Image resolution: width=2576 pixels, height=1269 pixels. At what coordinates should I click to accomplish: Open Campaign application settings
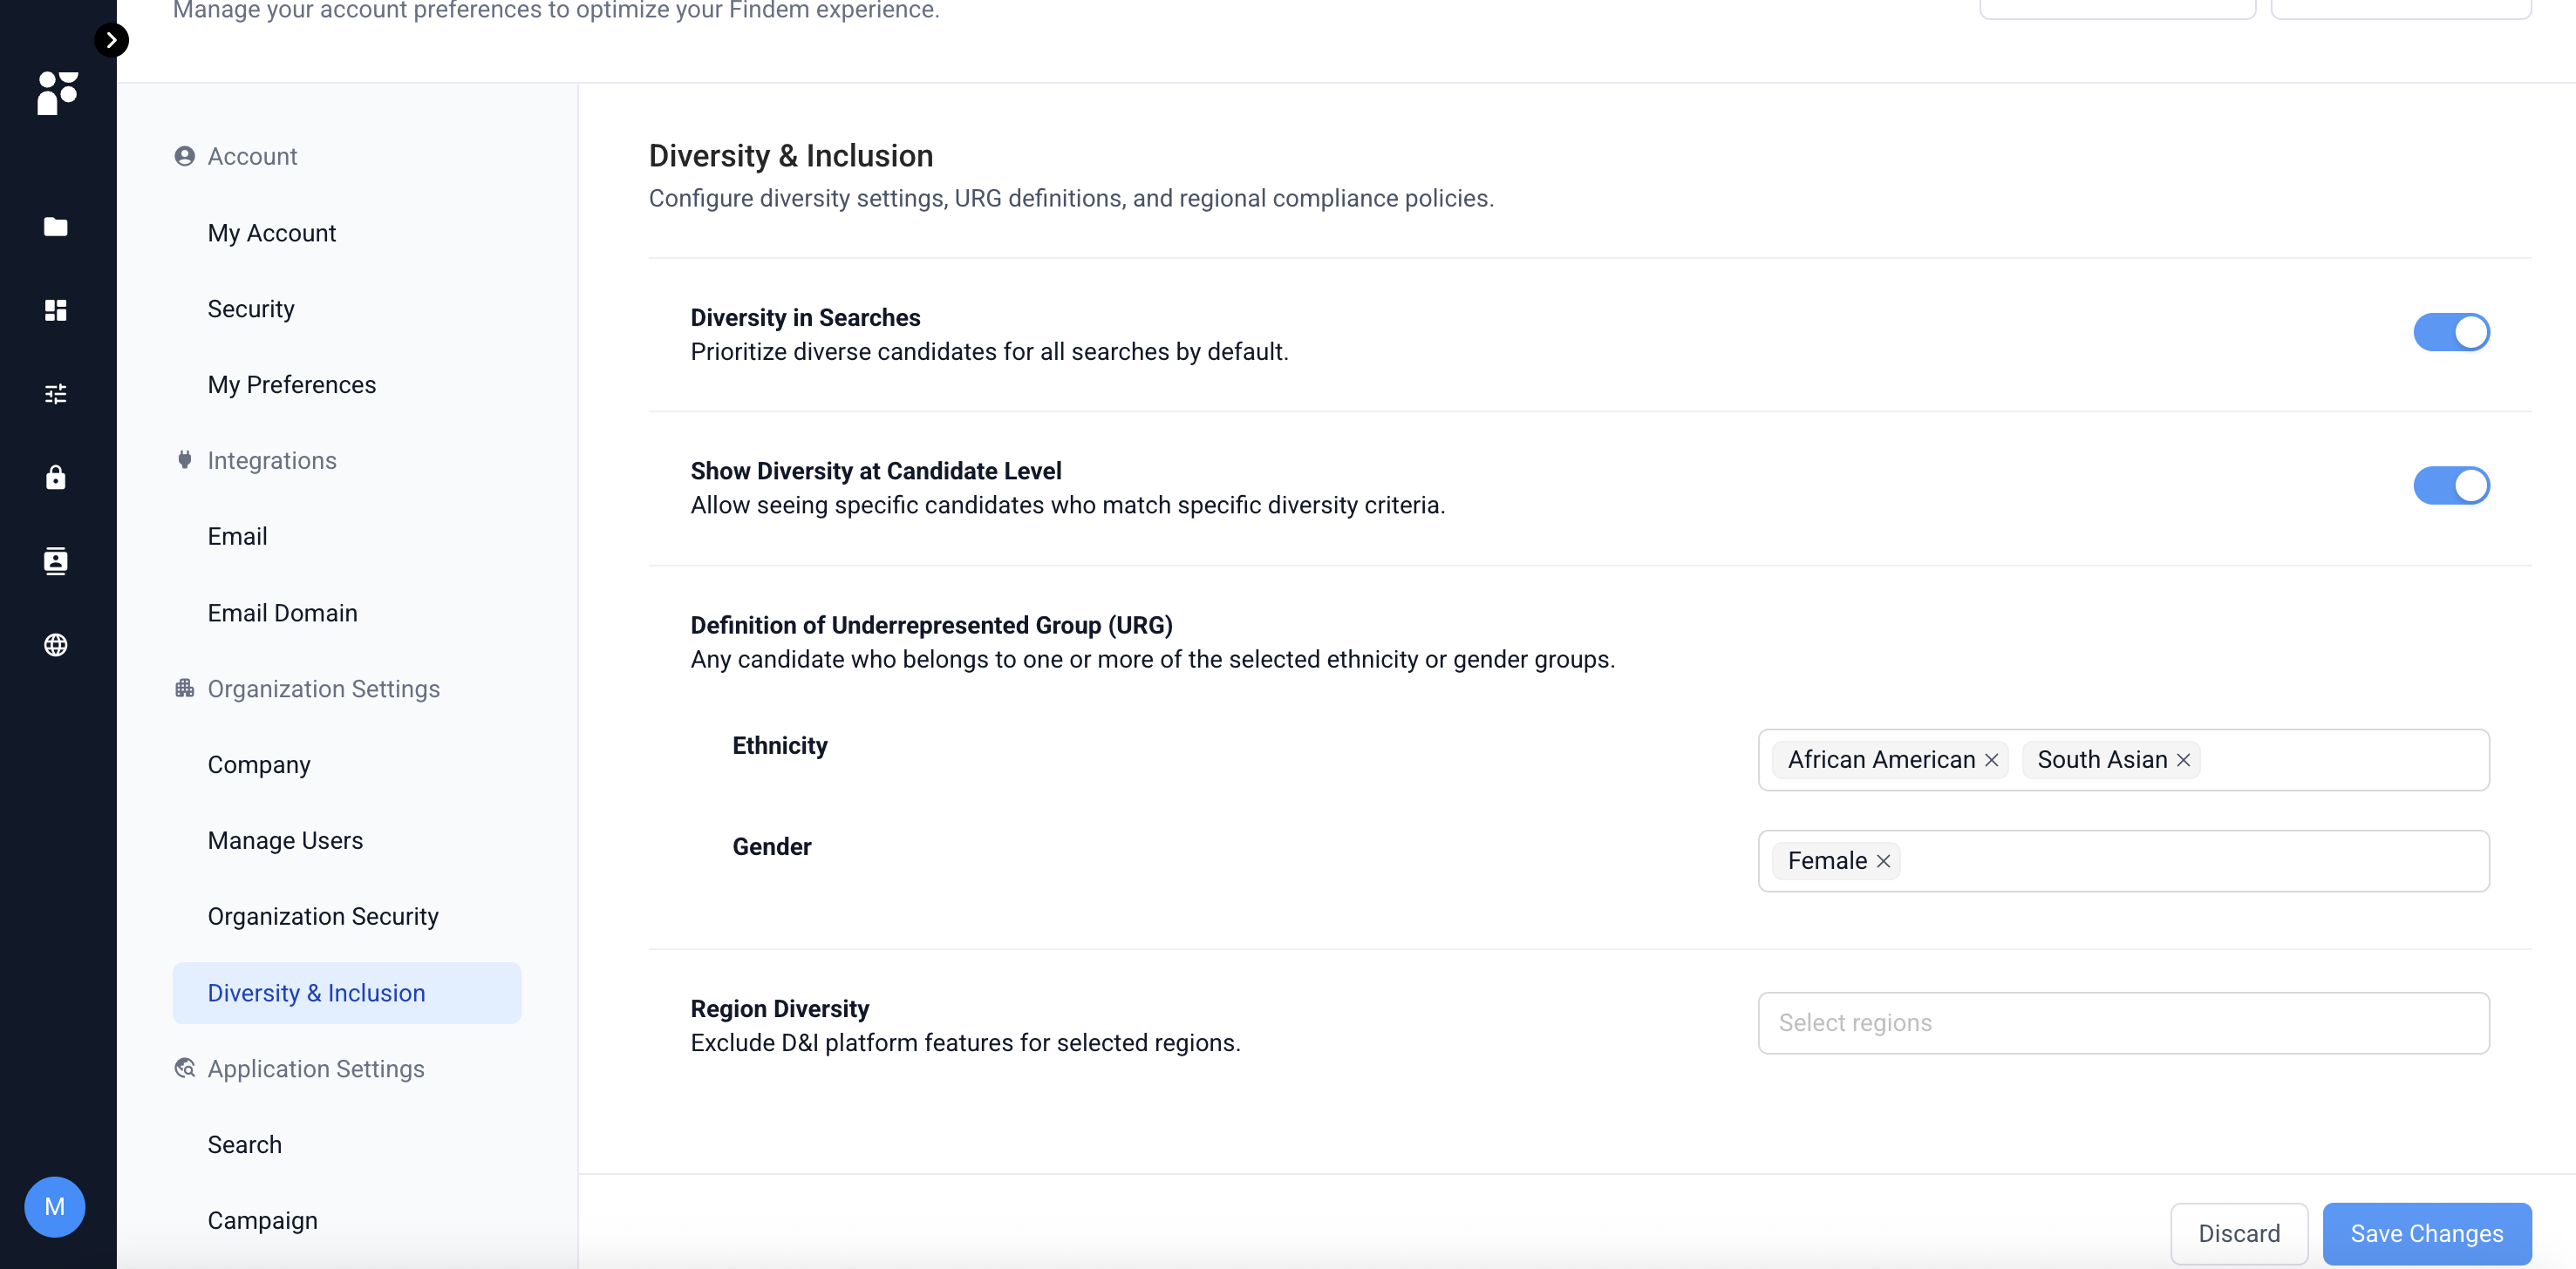point(262,1220)
